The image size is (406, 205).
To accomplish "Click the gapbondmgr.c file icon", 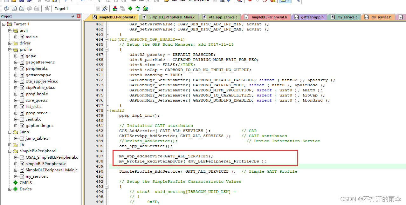I will [22, 126].
